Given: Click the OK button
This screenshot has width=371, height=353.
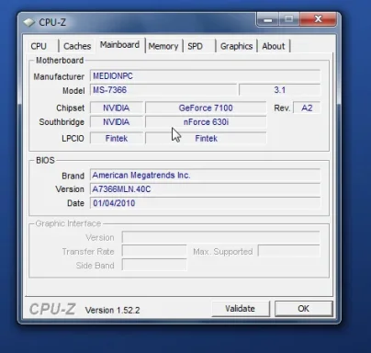Looking at the screenshot, I should click(x=304, y=309).
